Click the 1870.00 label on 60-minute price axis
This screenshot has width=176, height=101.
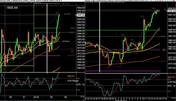tap(81, 56)
